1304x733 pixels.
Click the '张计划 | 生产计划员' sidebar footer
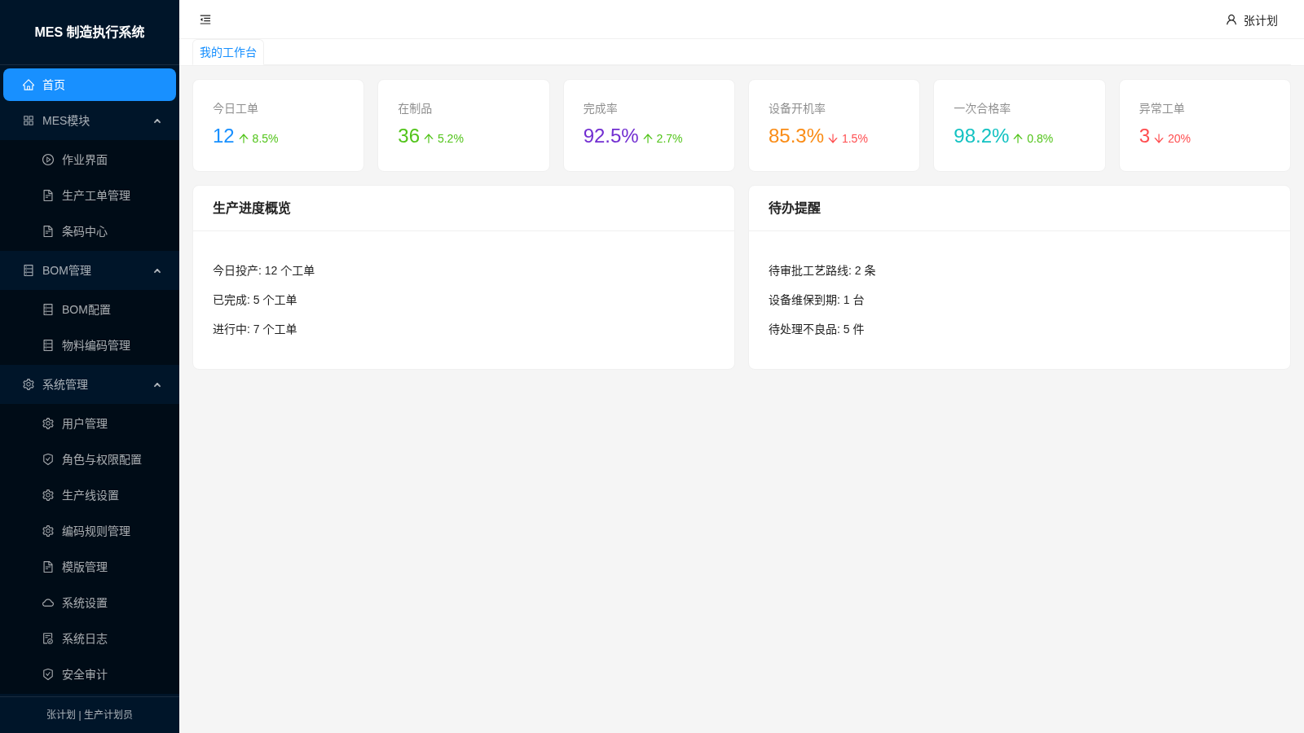pyautogui.click(x=90, y=714)
